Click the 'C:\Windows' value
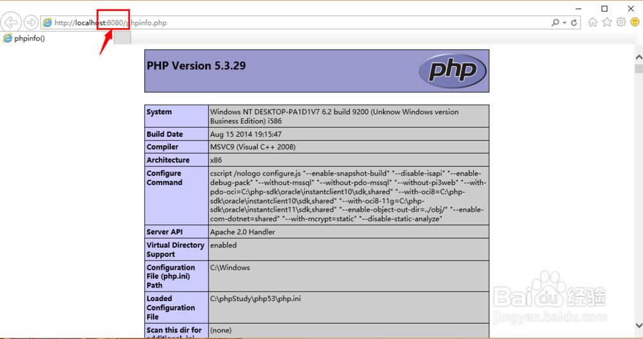 click(x=230, y=268)
